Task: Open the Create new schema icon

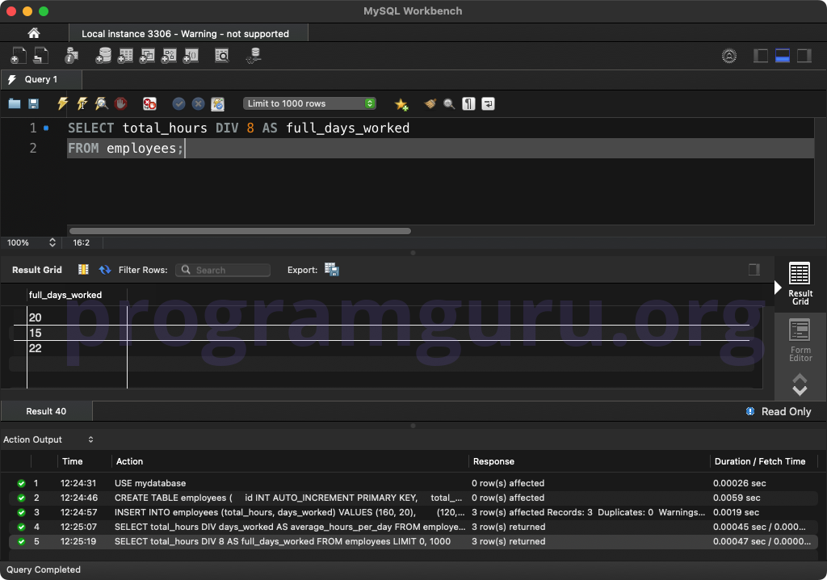Action: pos(103,56)
